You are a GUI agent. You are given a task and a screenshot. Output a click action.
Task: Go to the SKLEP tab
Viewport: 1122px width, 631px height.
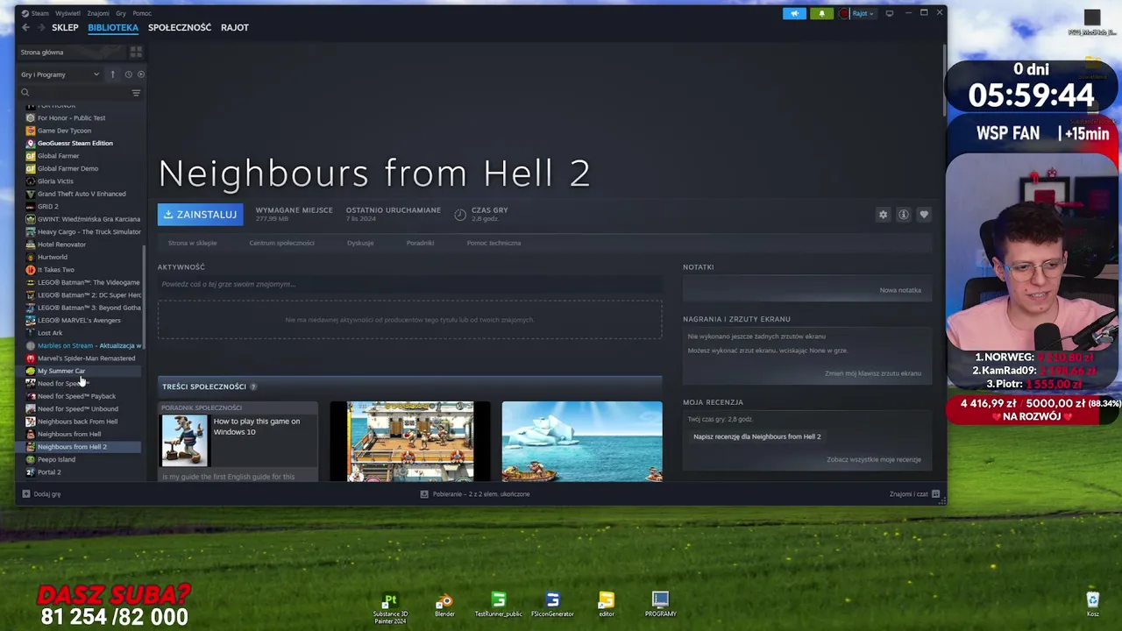tap(65, 27)
